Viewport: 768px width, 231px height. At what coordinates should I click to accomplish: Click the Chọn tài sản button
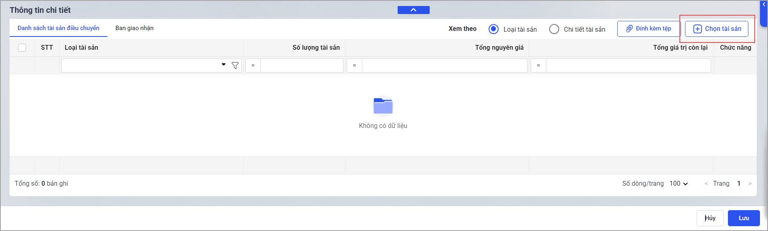tap(717, 29)
